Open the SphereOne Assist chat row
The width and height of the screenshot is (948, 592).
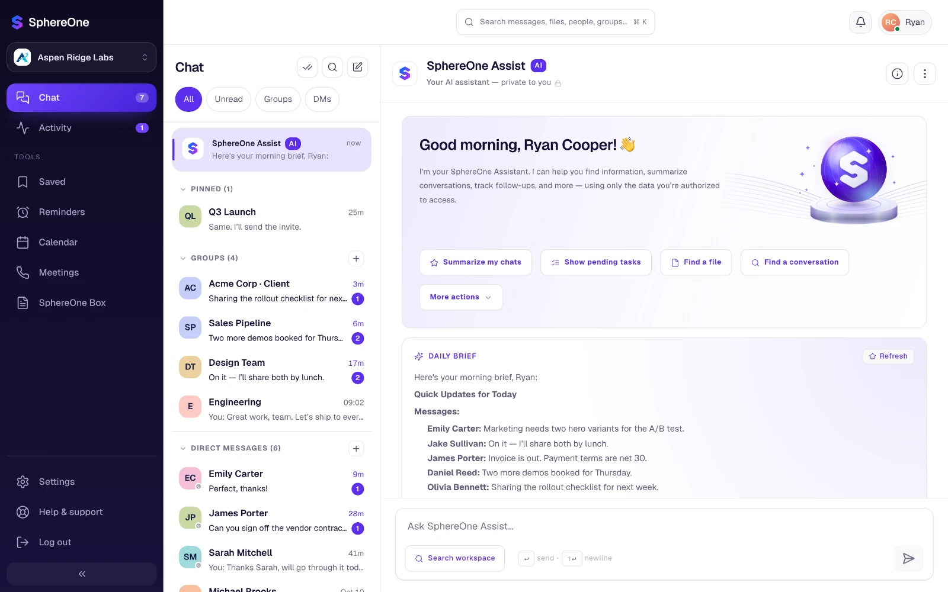click(272, 150)
